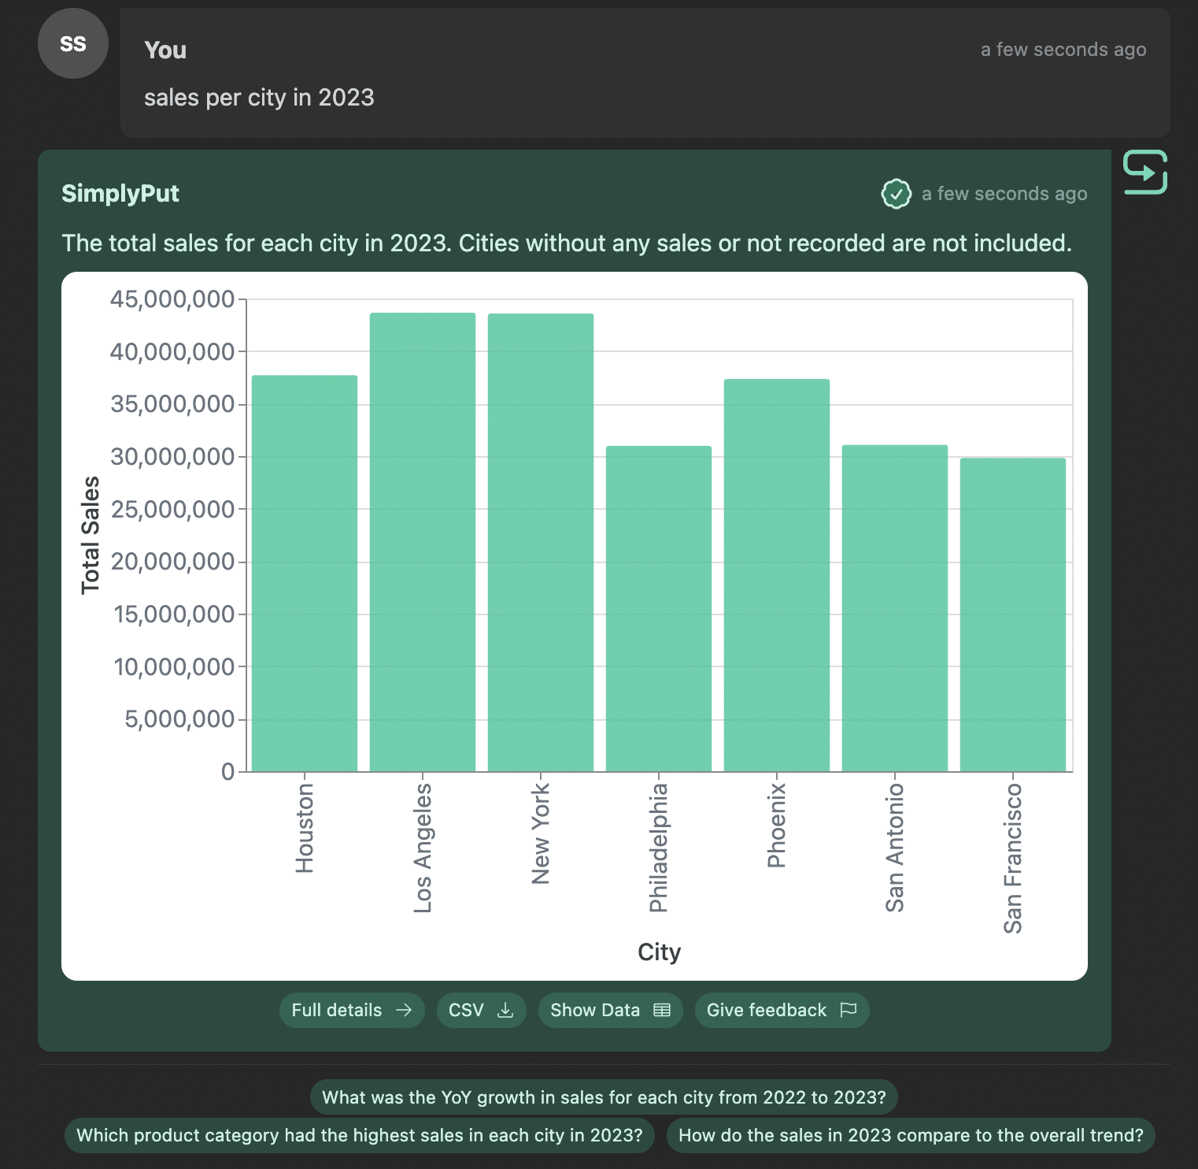Click the Houston axis label
The height and width of the screenshot is (1169, 1198).
click(305, 828)
